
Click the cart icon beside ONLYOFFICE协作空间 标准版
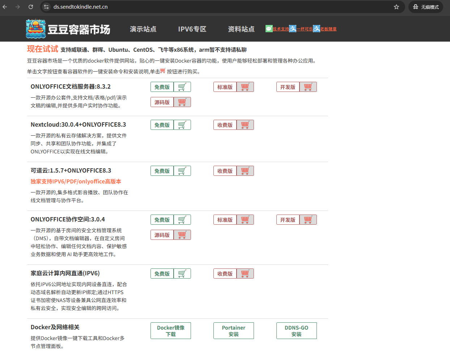point(245,220)
